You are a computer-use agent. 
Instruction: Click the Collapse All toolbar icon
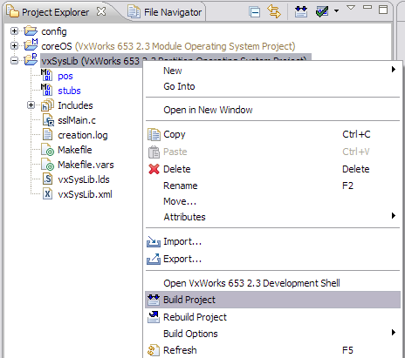(x=255, y=12)
